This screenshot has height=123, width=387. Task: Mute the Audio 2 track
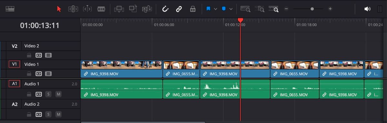58,114
